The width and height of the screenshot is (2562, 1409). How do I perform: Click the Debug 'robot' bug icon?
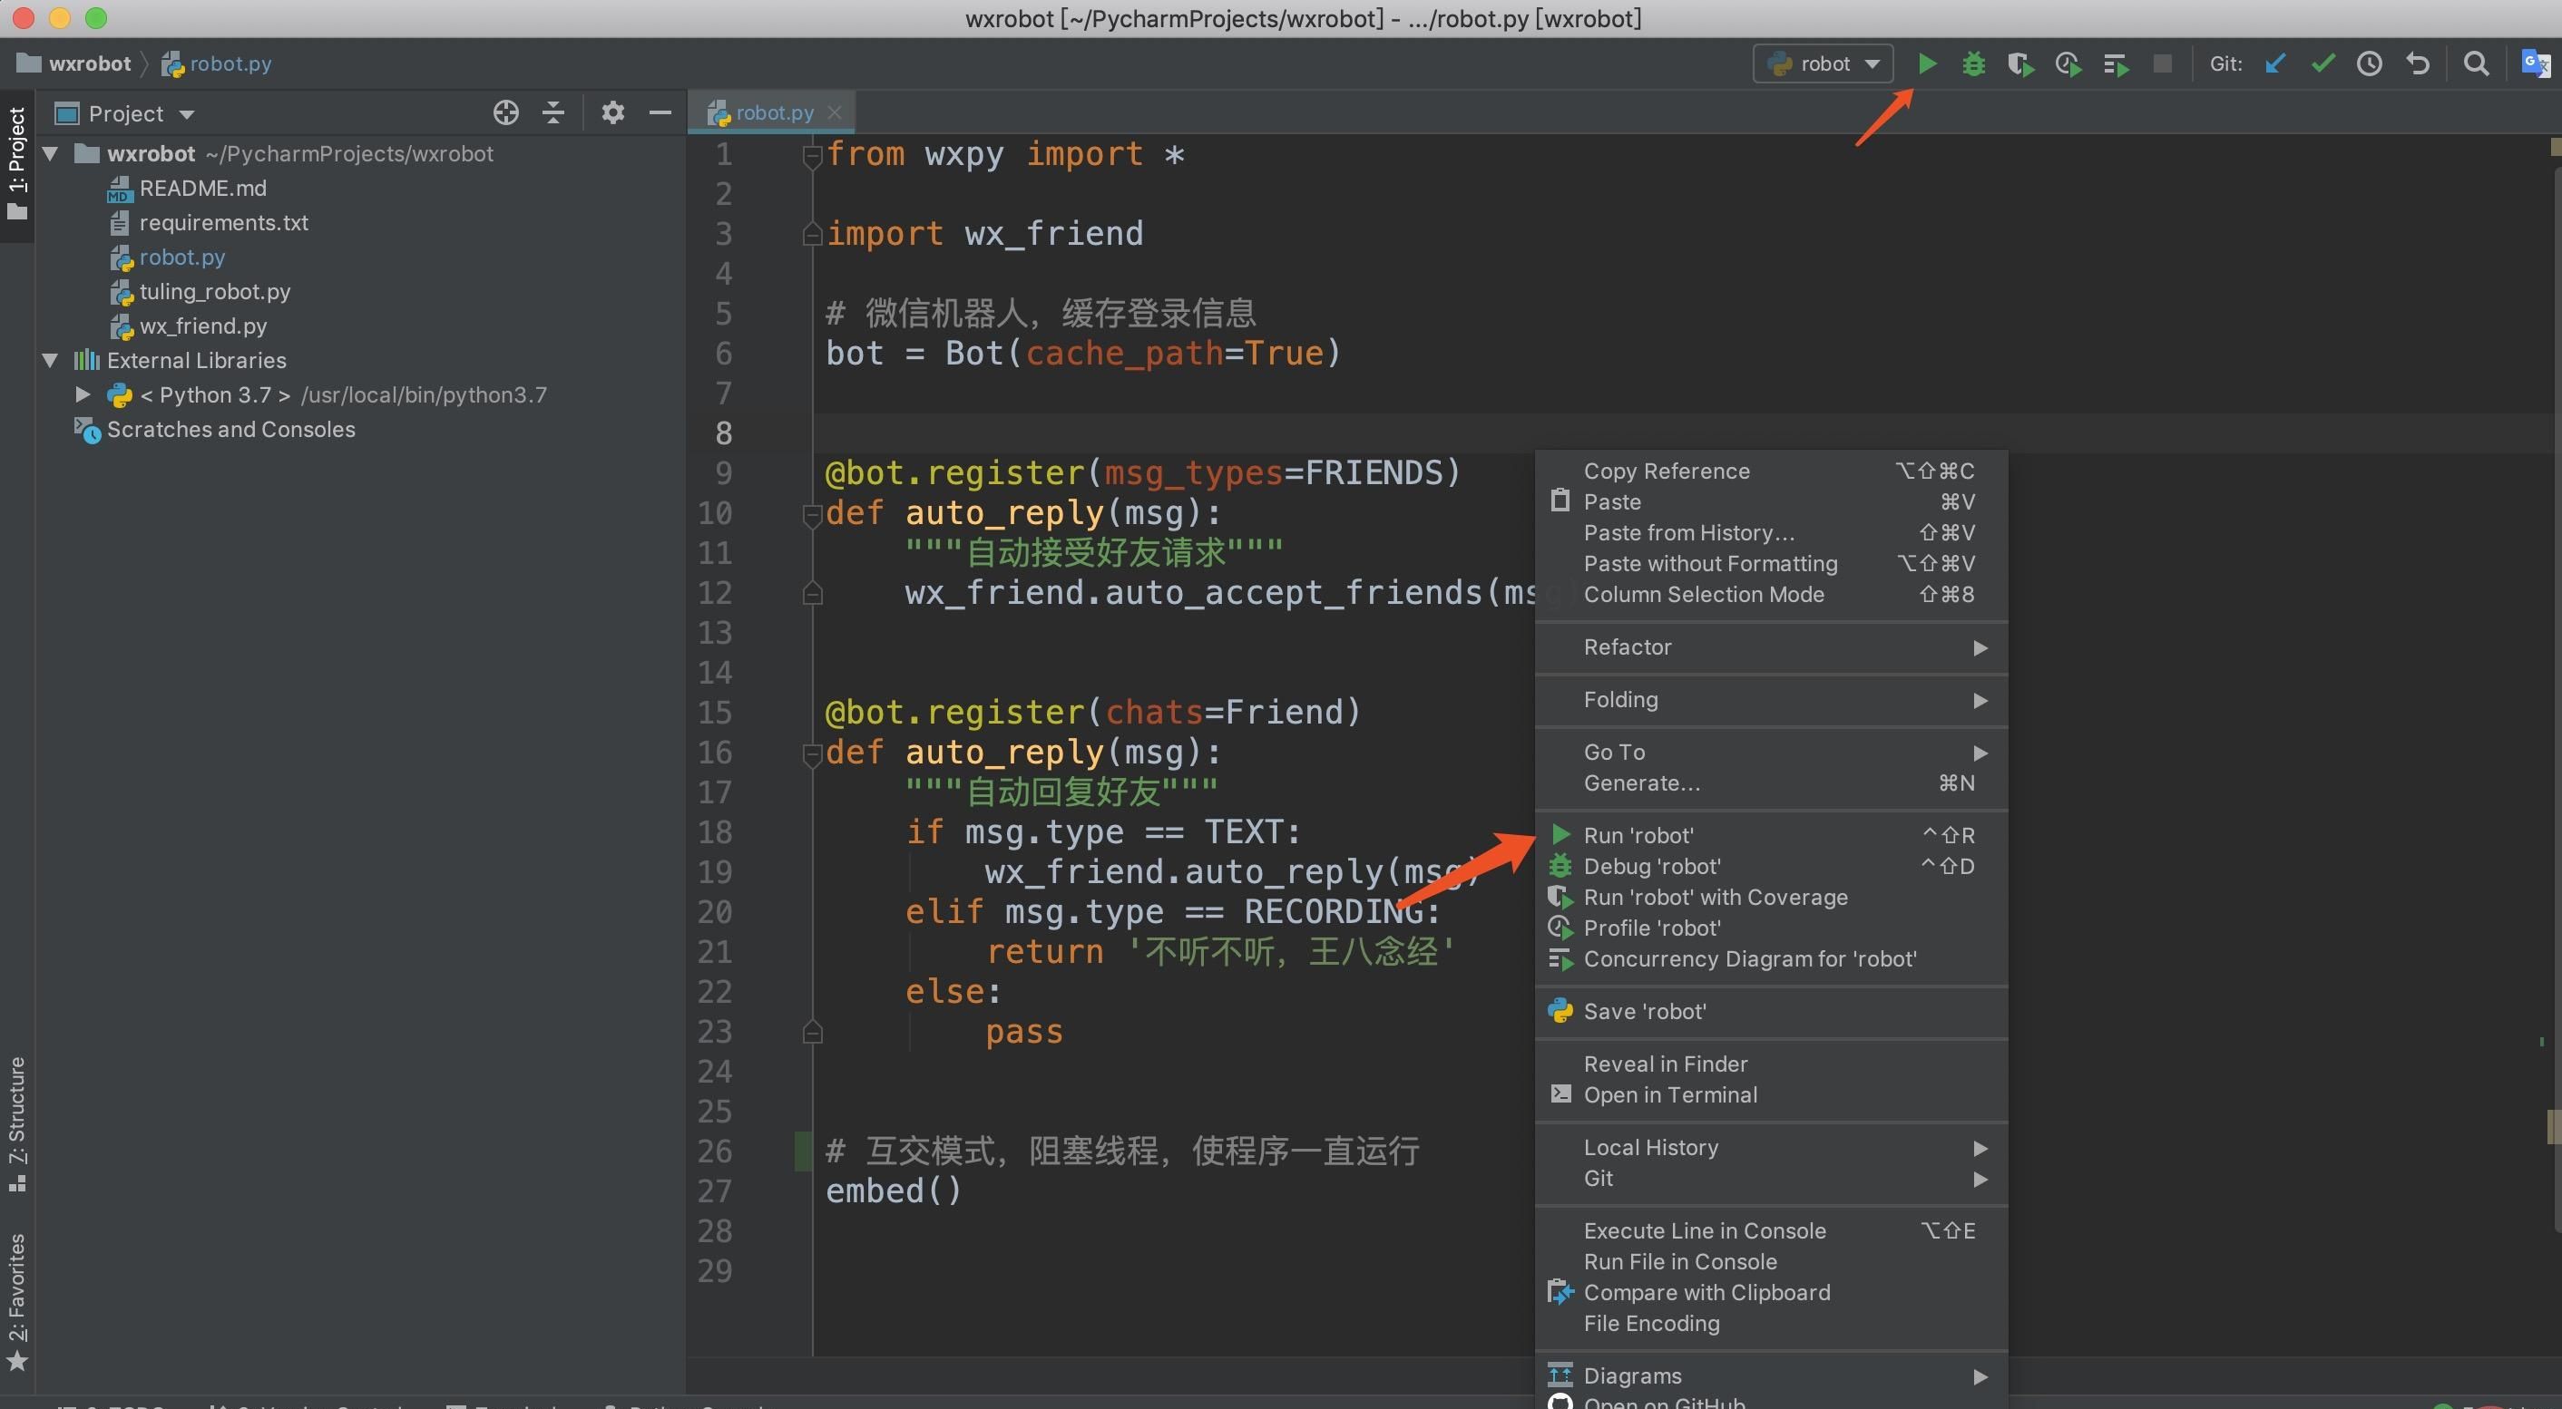(1559, 866)
